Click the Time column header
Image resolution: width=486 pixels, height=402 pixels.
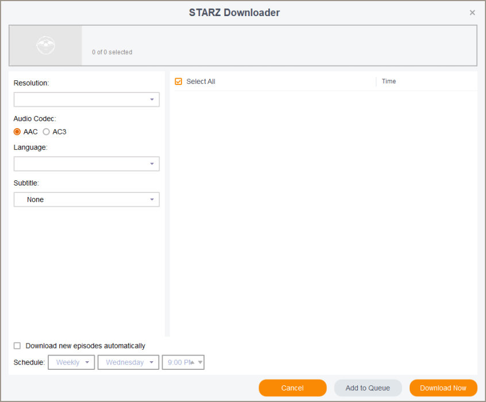coord(389,82)
